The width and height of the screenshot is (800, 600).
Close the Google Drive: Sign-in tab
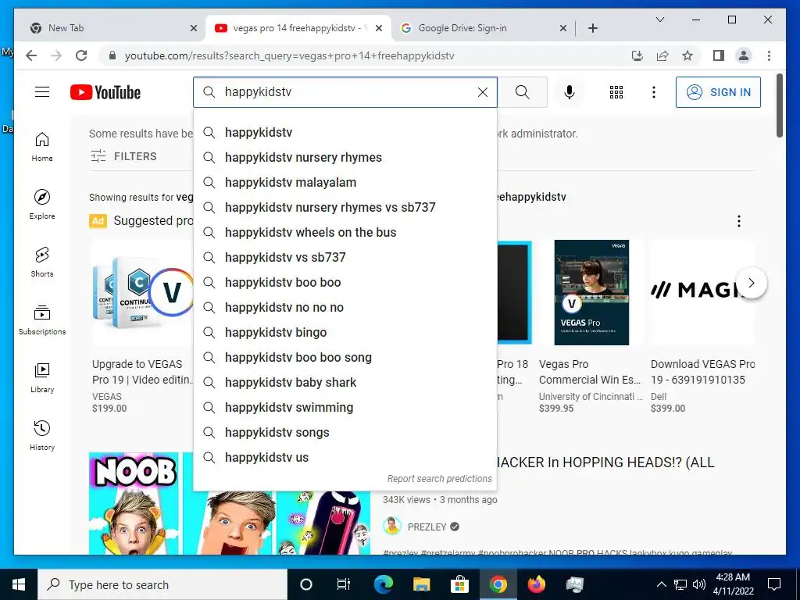tap(562, 28)
